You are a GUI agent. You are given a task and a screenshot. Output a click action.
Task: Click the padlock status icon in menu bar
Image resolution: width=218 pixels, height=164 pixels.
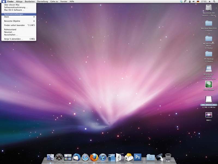click(x=190, y=1)
